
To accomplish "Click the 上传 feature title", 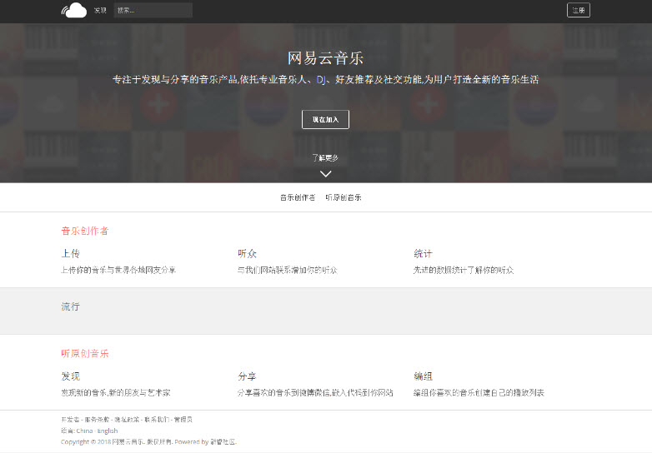I will [71, 253].
